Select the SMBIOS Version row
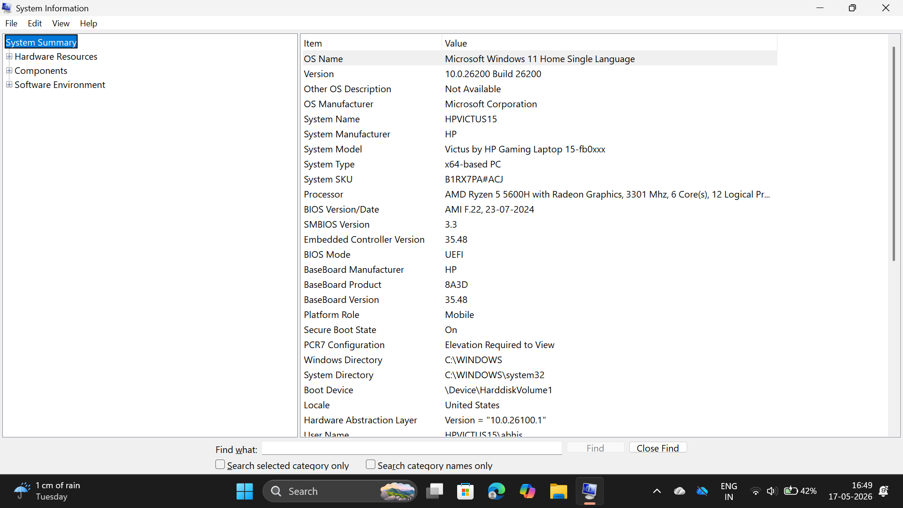The width and height of the screenshot is (903, 508). pyautogui.click(x=539, y=224)
